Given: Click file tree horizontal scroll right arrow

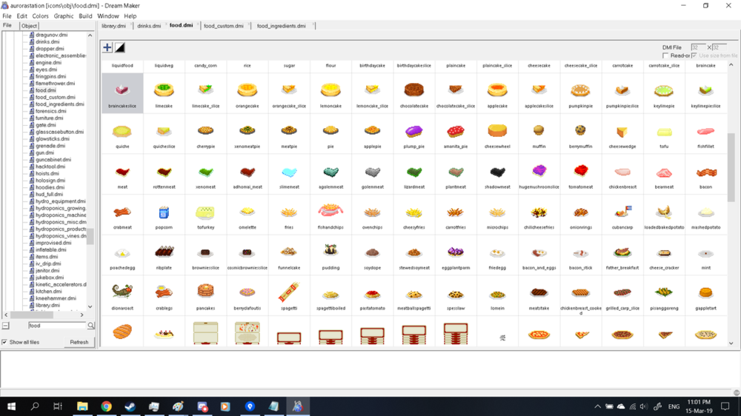Looking at the screenshot, I should tap(82, 315).
